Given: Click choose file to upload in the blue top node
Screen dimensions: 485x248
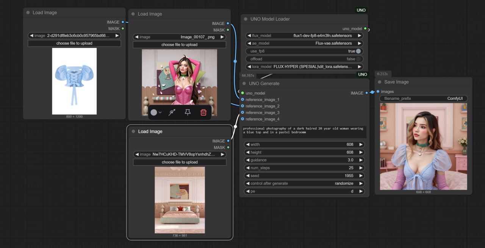Looking at the screenshot, I should pos(74,43).
